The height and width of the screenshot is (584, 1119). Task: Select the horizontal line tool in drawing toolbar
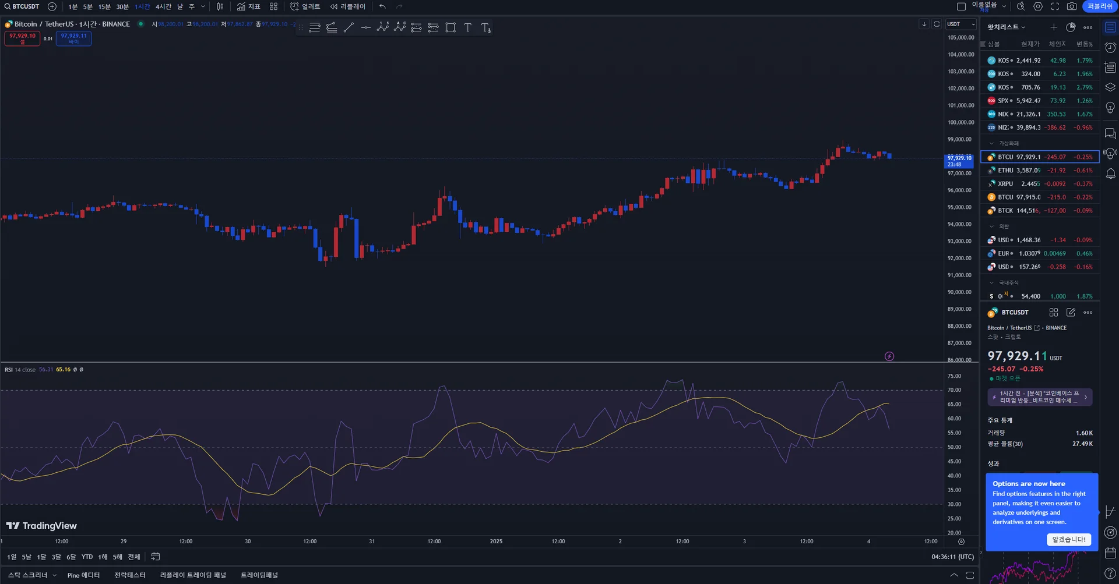(365, 27)
